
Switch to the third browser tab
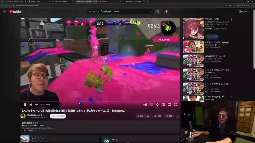pos(63,1)
